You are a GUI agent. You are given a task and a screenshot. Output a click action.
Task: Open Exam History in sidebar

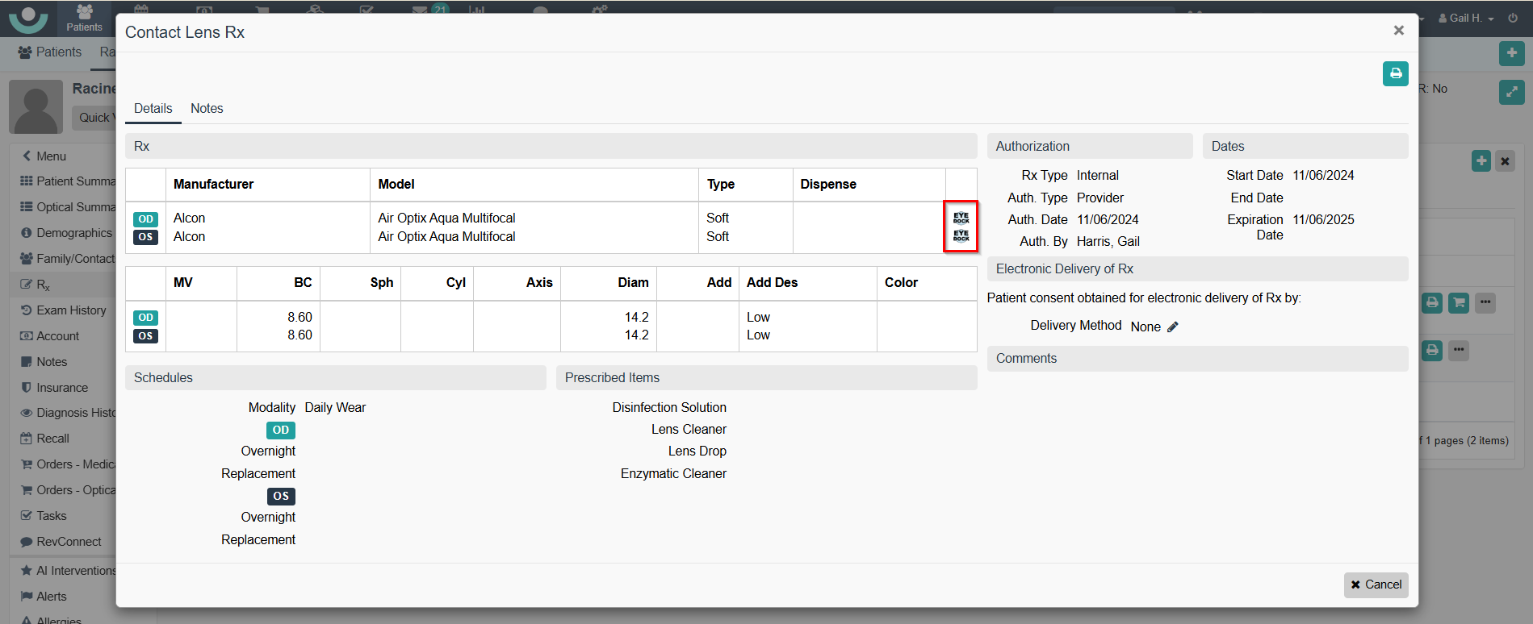(x=70, y=310)
